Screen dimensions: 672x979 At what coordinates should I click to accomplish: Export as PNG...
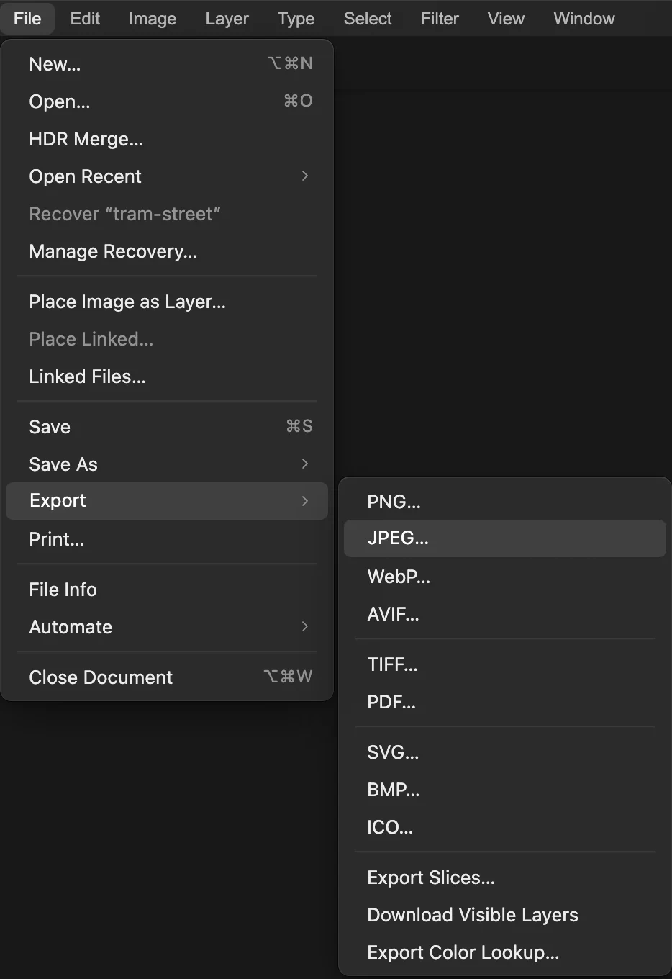tap(505, 502)
